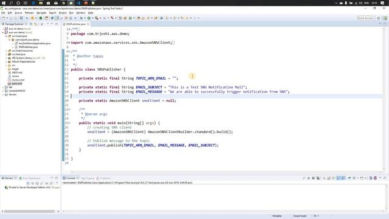Open the Run menu
The image size is (389, 219).
coord(71,13)
